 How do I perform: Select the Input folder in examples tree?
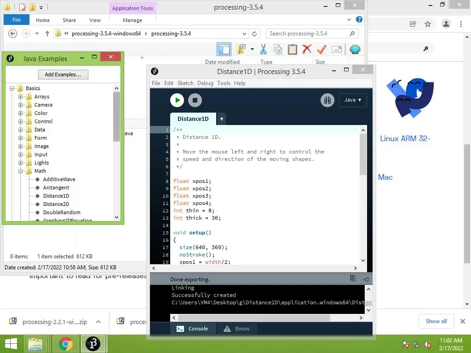(x=41, y=154)
